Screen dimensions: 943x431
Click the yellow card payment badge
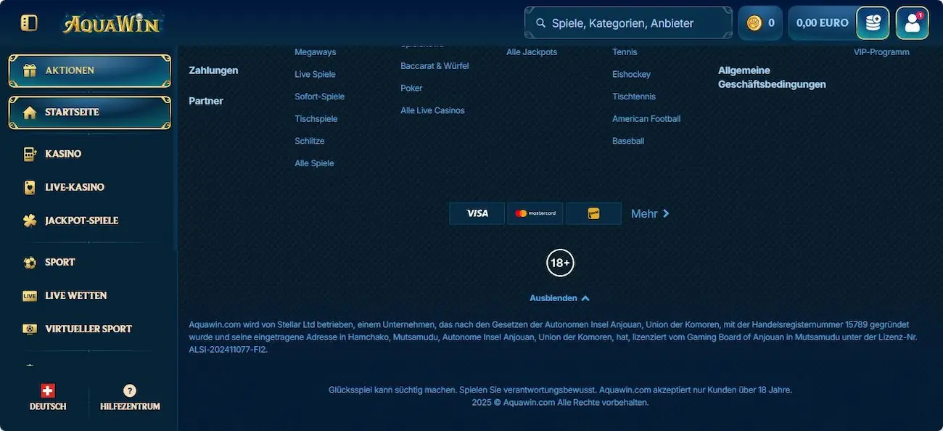[593, 213]
